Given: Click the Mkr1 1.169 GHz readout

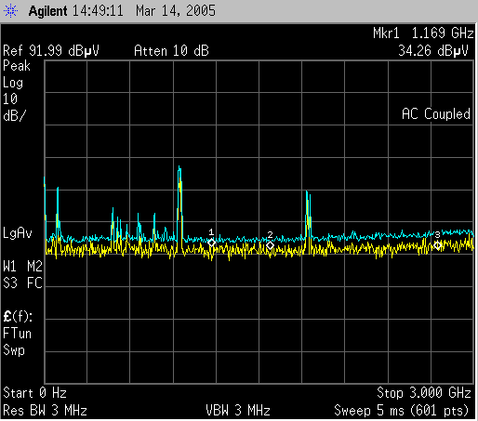Looking at the screenshot, I should pos(423,33).
